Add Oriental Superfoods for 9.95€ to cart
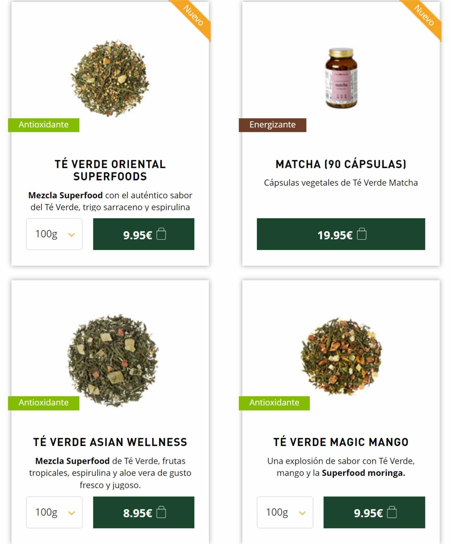Screen dimensions: 451x544 tap(144, 234)
